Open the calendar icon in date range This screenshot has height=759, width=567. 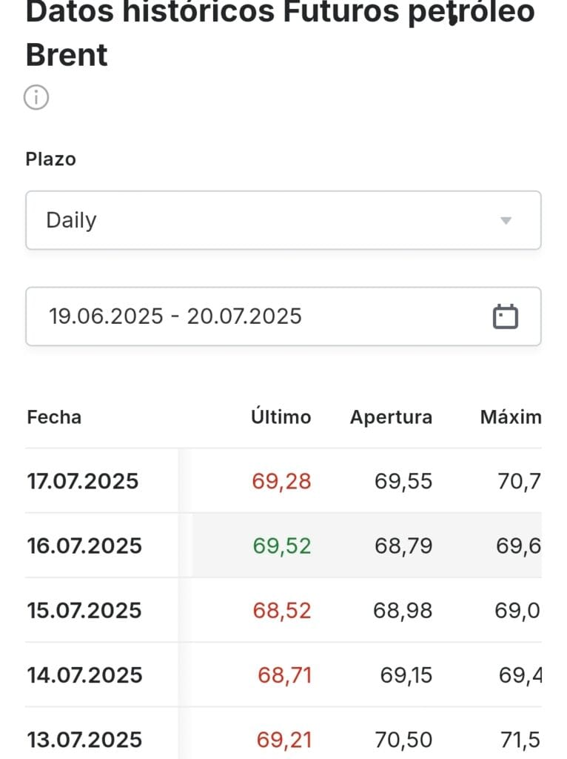506,316
